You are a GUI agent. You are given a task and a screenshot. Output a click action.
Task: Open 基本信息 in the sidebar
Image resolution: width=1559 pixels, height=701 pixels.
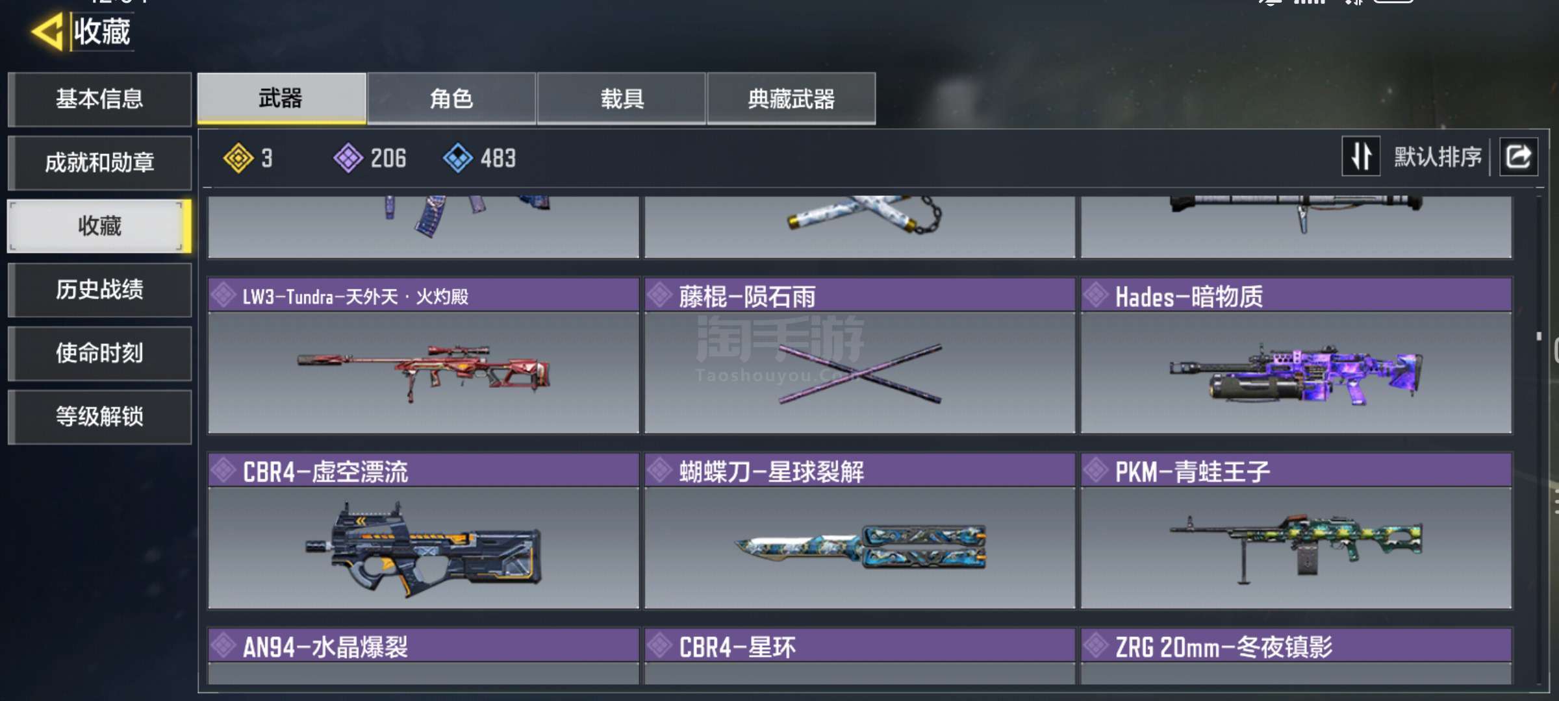pyautogui.click(x=99, y=99)
